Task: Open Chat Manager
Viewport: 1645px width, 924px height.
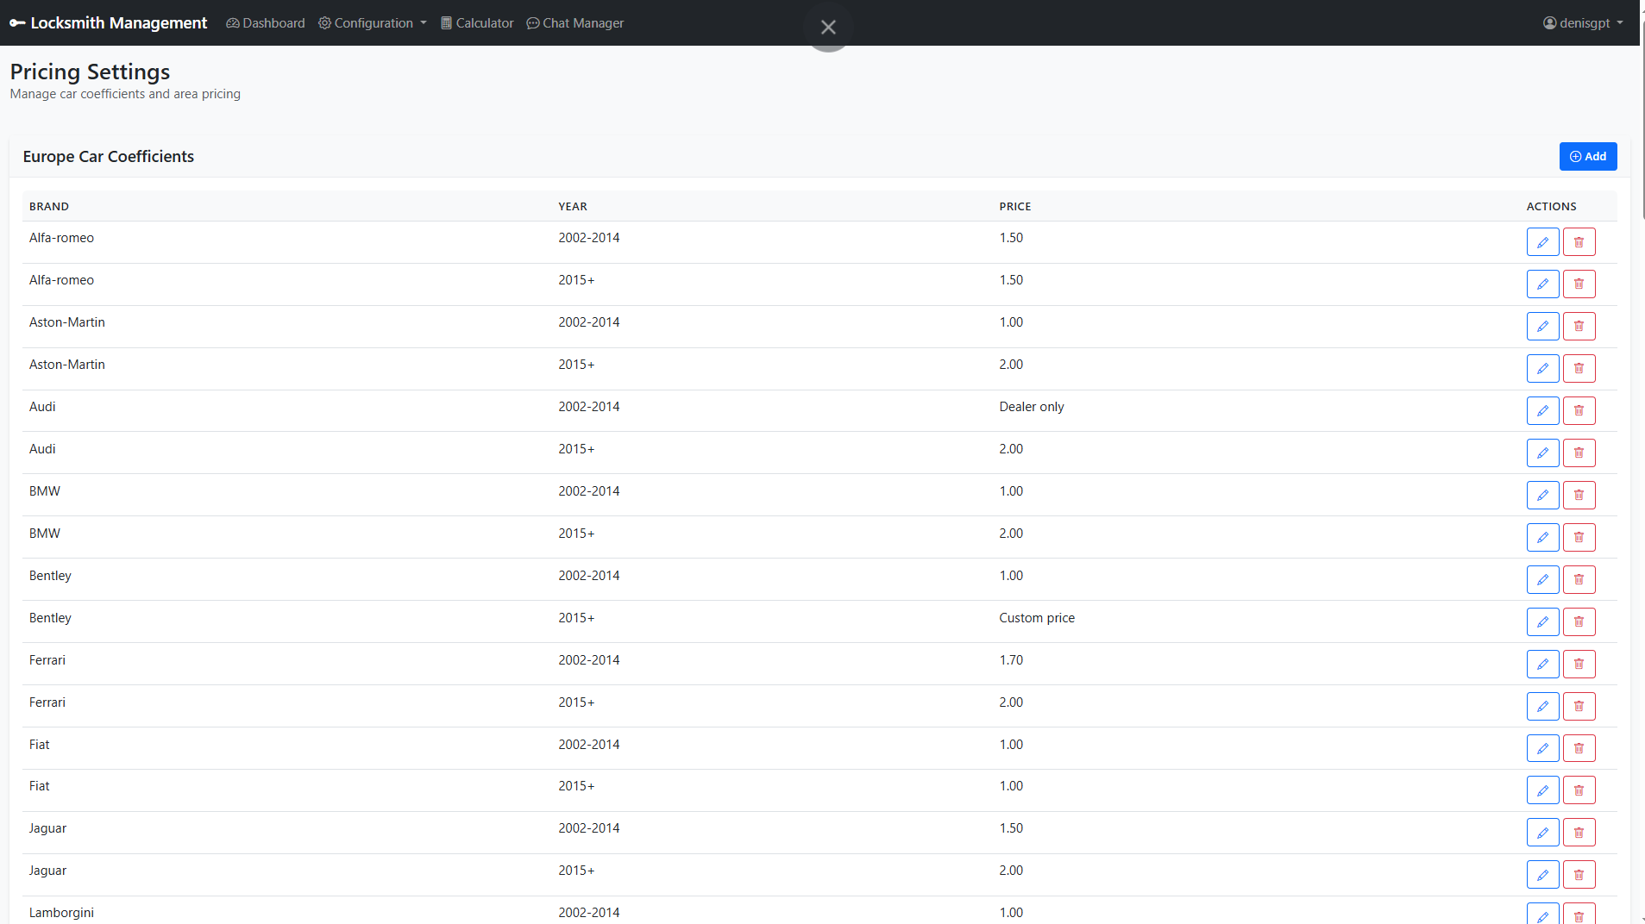Action: 575,23
